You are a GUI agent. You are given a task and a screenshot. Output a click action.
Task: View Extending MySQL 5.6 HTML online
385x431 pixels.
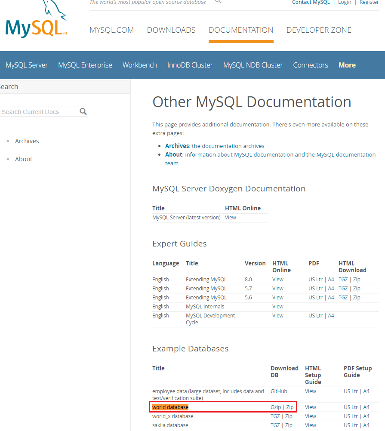[277, 297]
